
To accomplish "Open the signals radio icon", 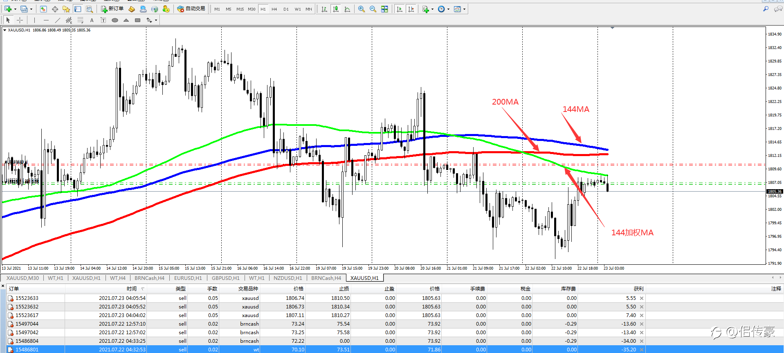I will pyautogui.click(x=155, y=9).
